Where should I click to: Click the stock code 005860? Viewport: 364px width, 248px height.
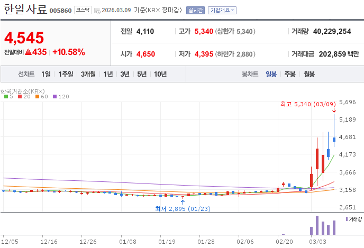61,11
